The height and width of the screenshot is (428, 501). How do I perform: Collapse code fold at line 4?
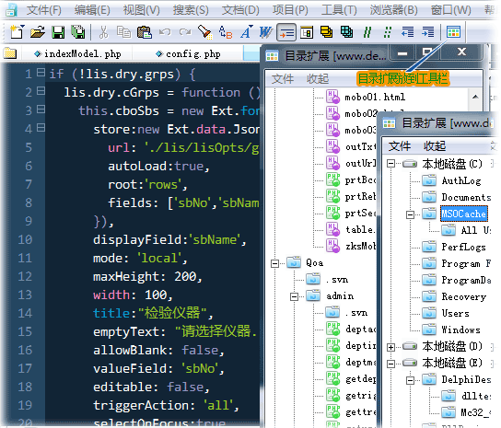tap(41, 128)
